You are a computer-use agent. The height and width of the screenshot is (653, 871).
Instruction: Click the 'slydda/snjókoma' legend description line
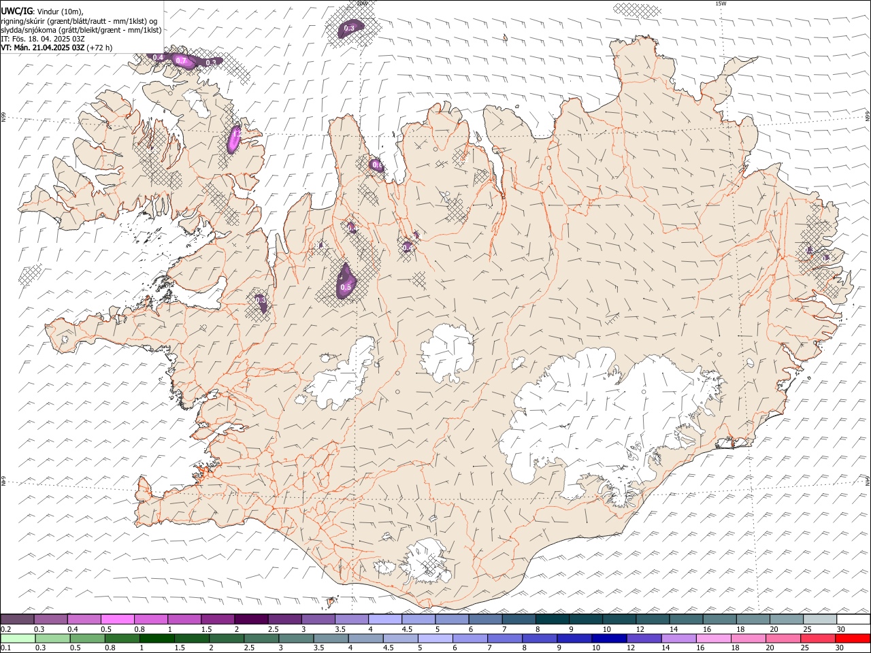[81, 30]
